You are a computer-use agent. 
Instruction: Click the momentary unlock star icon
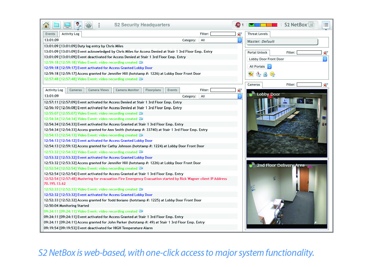point(251,74)
